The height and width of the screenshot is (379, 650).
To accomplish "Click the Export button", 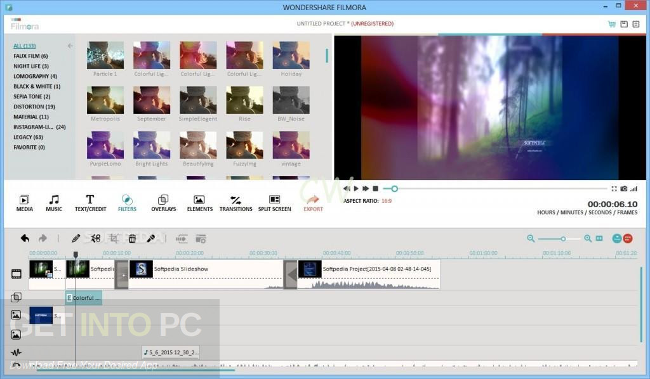I will pos(313,203).
